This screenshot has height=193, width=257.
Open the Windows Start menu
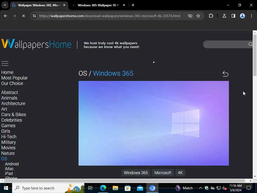point(6,188)
